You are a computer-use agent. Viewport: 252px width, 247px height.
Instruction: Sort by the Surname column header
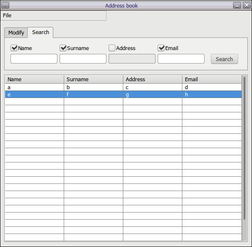pyautogui.click(x=94, y=80)
